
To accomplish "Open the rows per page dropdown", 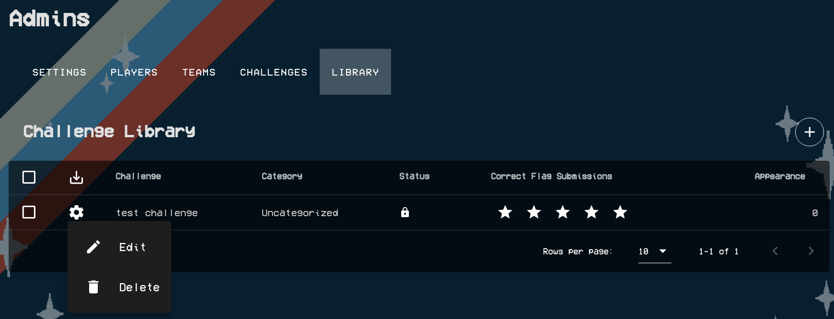I will pyautogui.click(x=655, y=252).
